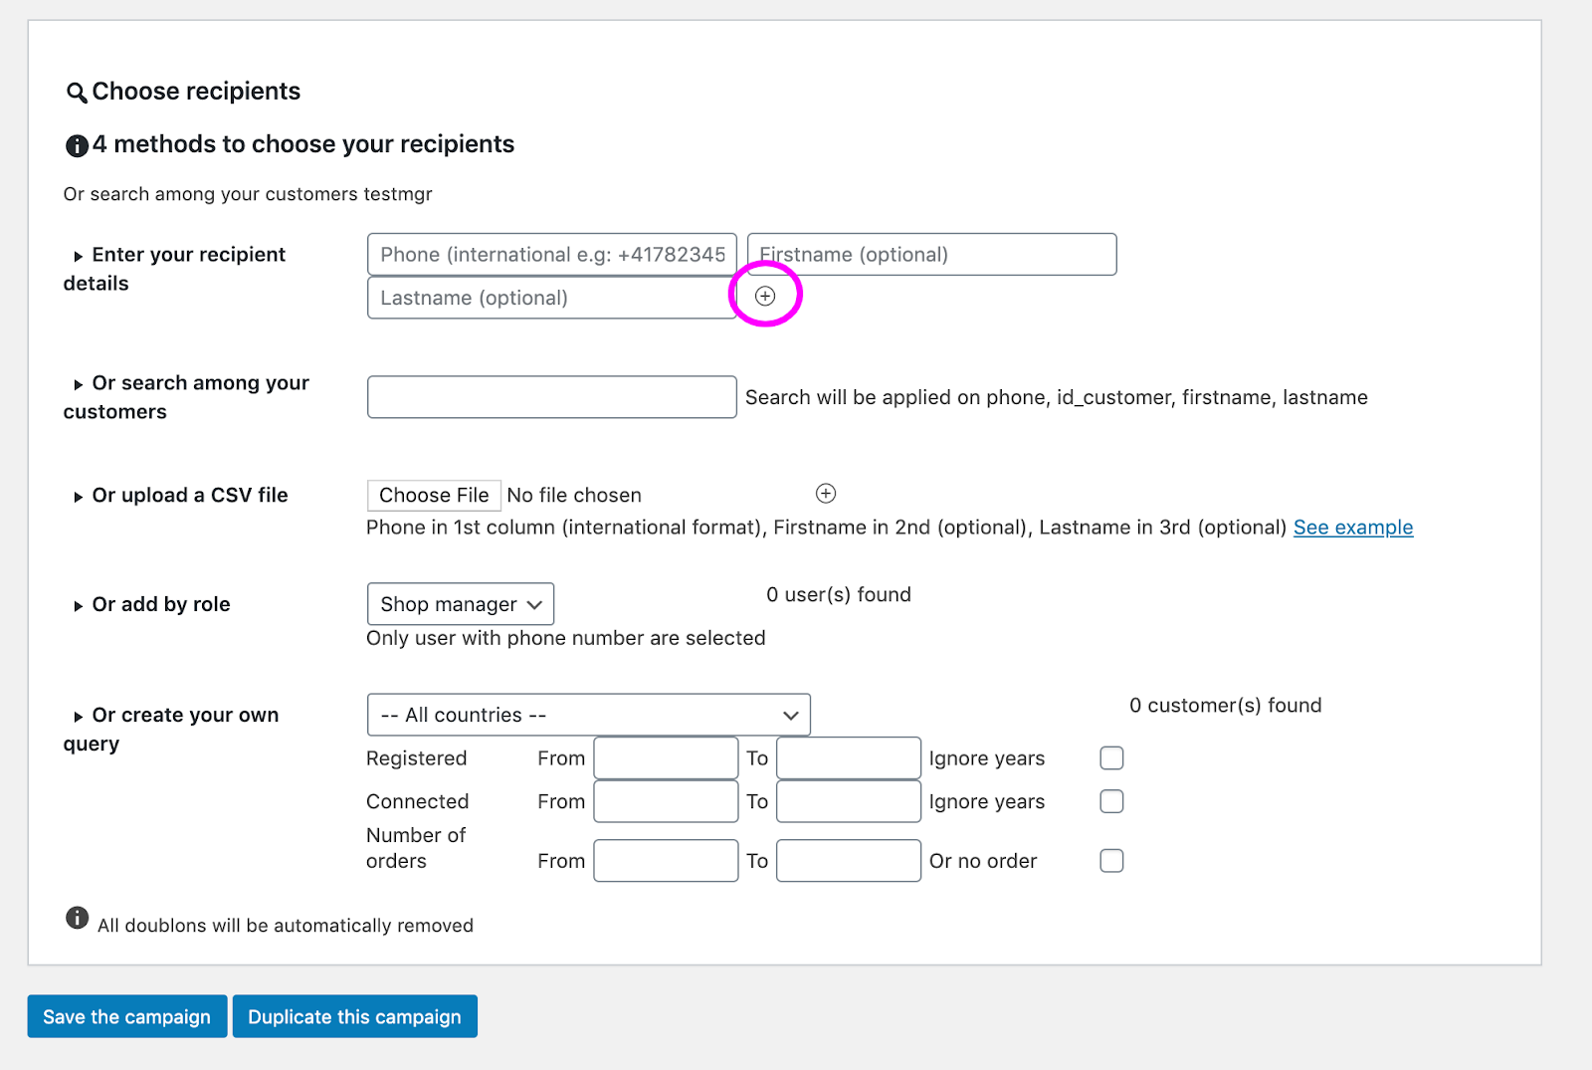Click the Choose recipients heading
Viewport: 1592px width, 1070px height.
[196, 92]
